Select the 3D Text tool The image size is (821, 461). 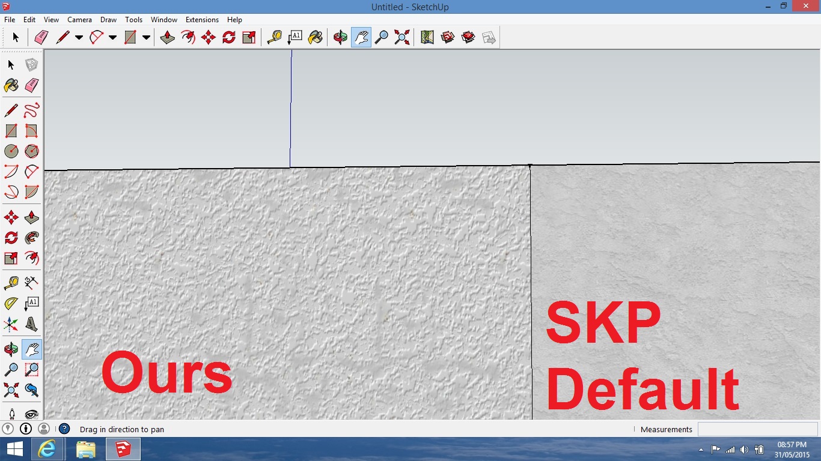[32, 325]
